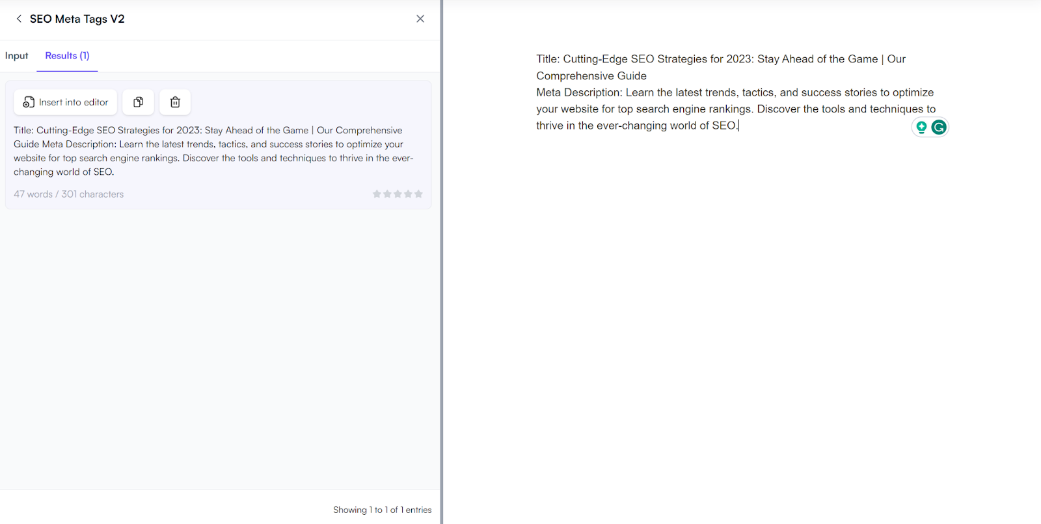This screenshot has width=1041, height=524.
Task: Click 'Showing 1 to 1 of 1 entries' text
Action: (x=383, y=510)
